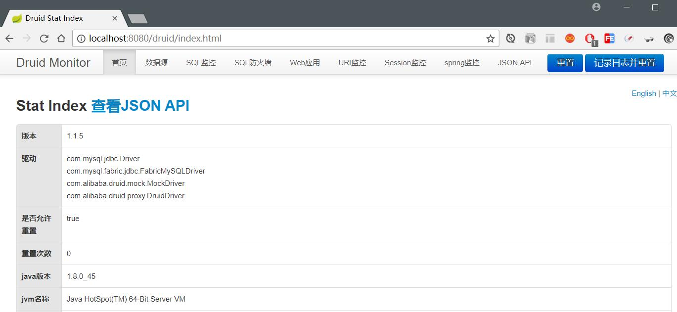This screenshot has width=677, height=312.
Task: Minimize the browser window
Action: coord(627,7)
